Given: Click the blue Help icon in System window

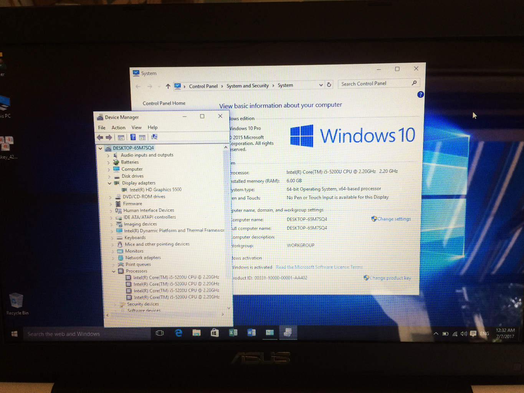Looking at the screenshot, I should pyautogui.click(x=420, y=94).
